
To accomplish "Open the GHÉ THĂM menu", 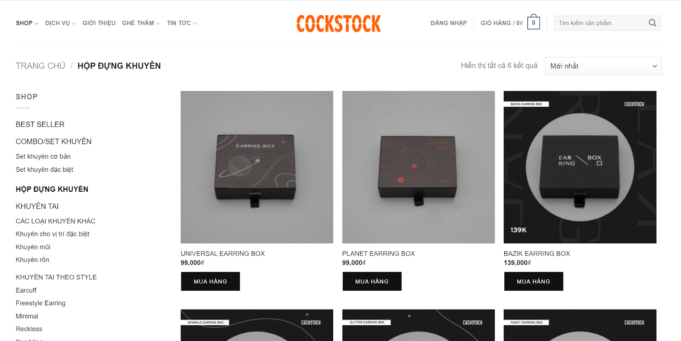I will (x=141, y=23).
